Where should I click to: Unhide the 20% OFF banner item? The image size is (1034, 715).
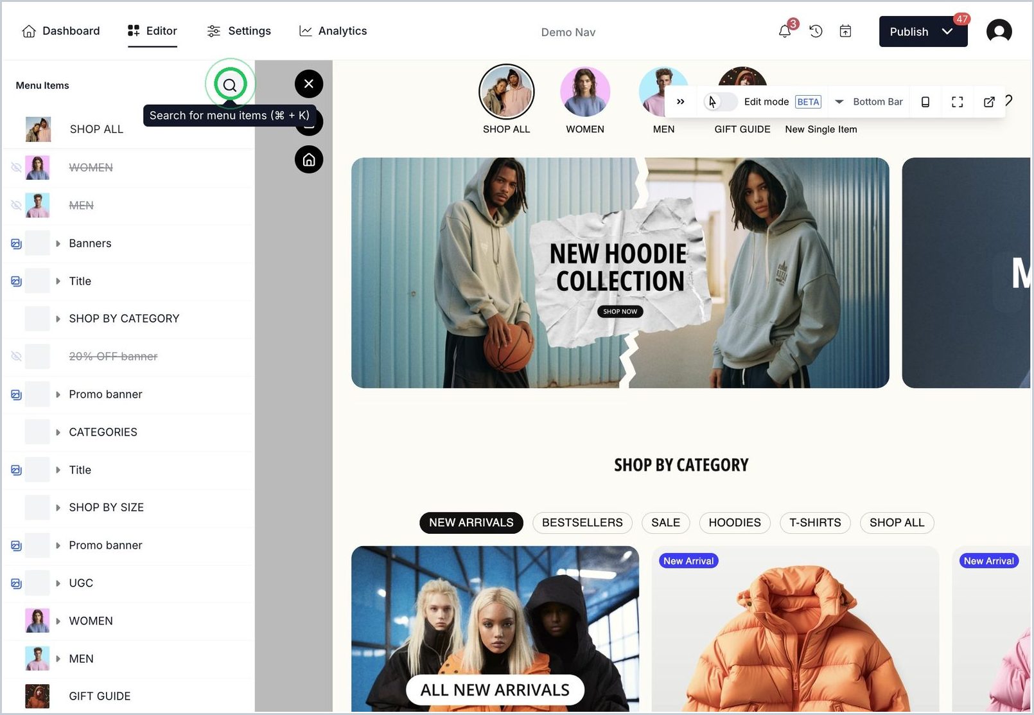tap(17, 357)
